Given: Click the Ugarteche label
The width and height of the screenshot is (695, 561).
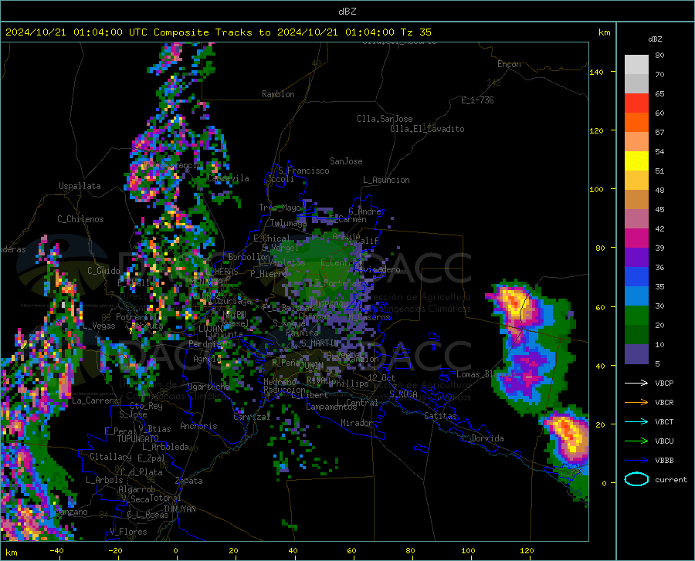Looking at the screenshot, I should point(208,387).
